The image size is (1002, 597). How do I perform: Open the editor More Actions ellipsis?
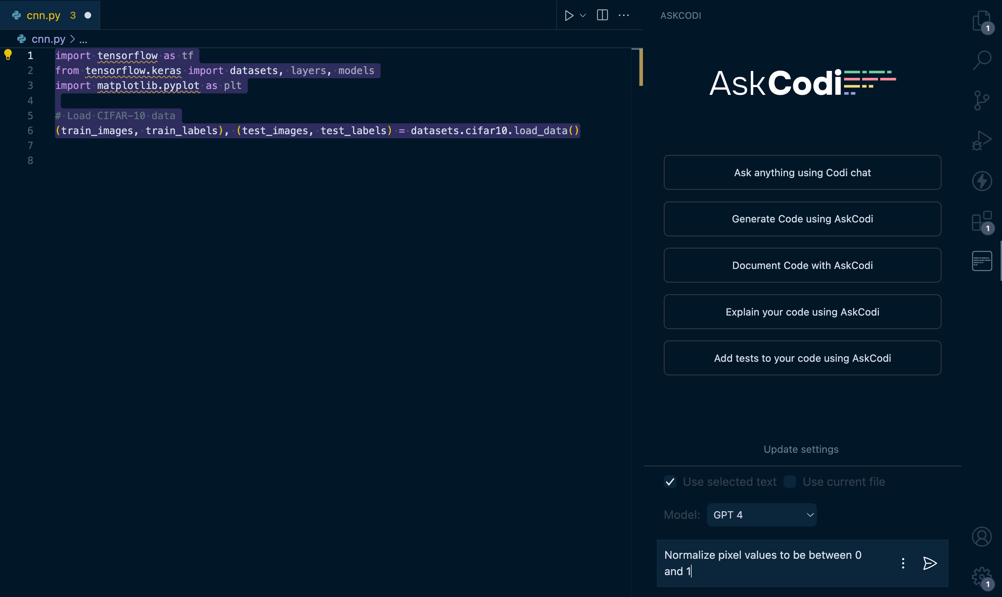[x=624, y=15]
